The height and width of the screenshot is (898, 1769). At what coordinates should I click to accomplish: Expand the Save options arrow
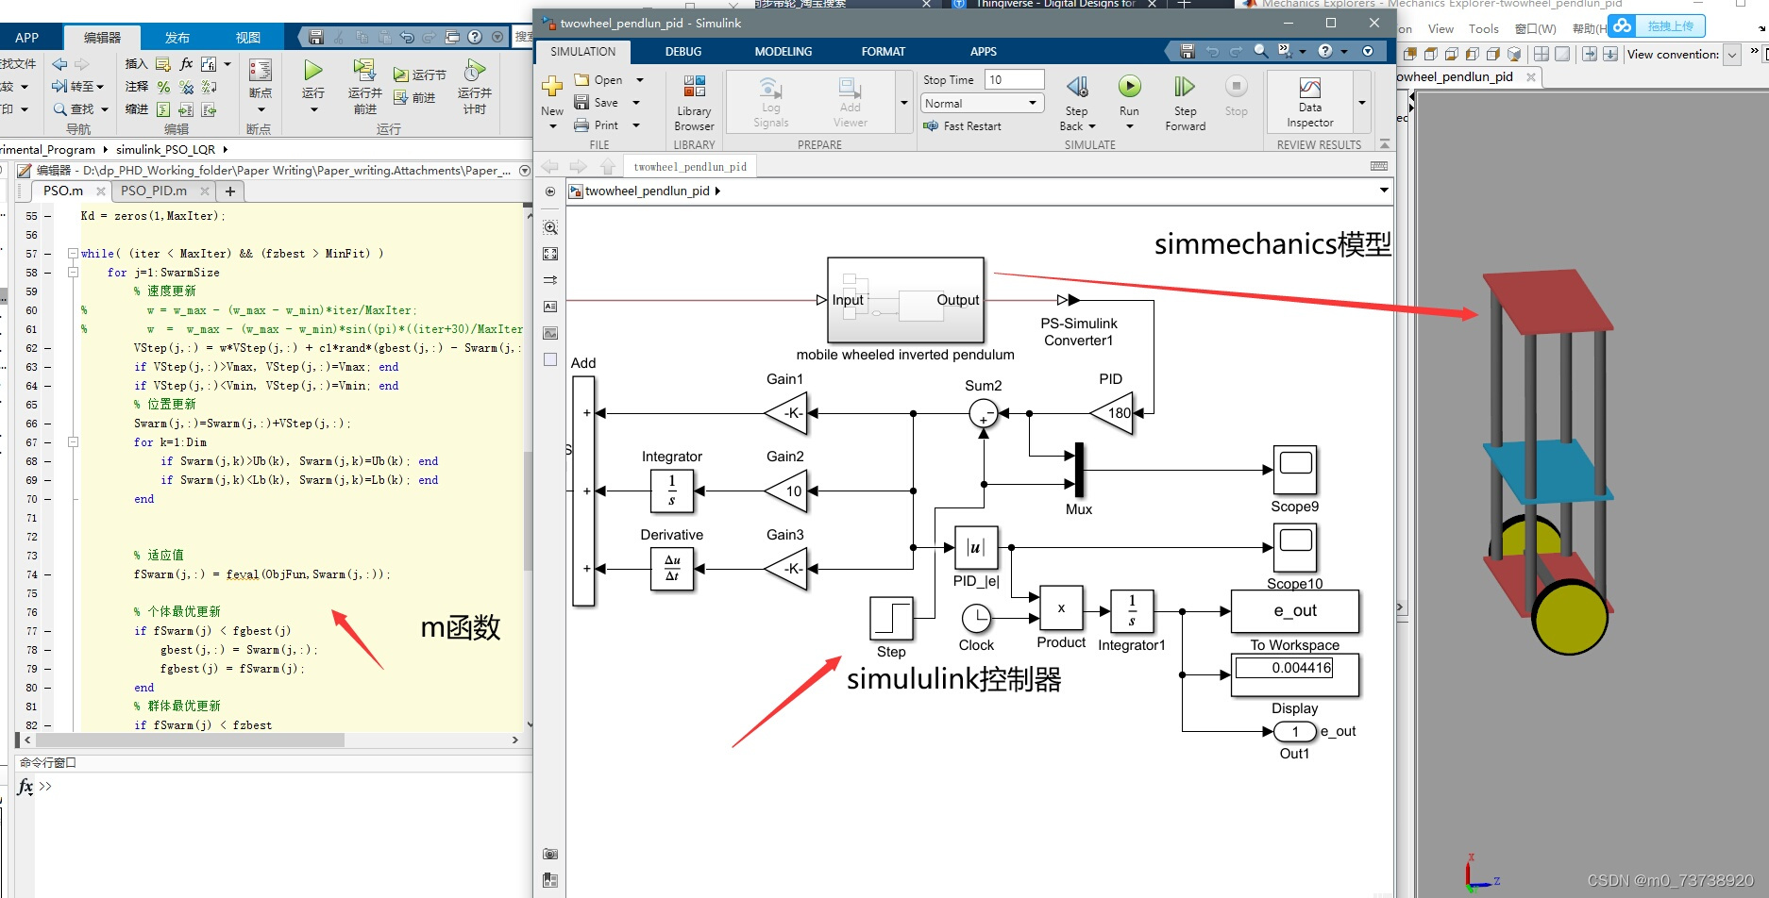click(x=636, y=103)
